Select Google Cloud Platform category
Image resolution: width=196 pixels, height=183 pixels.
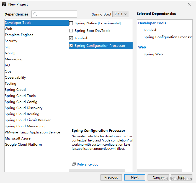tap(37, 145)
